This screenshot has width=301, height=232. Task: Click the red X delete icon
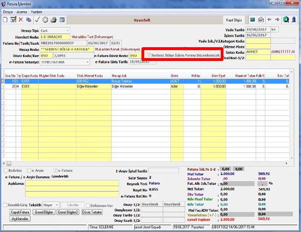[21, 19]
